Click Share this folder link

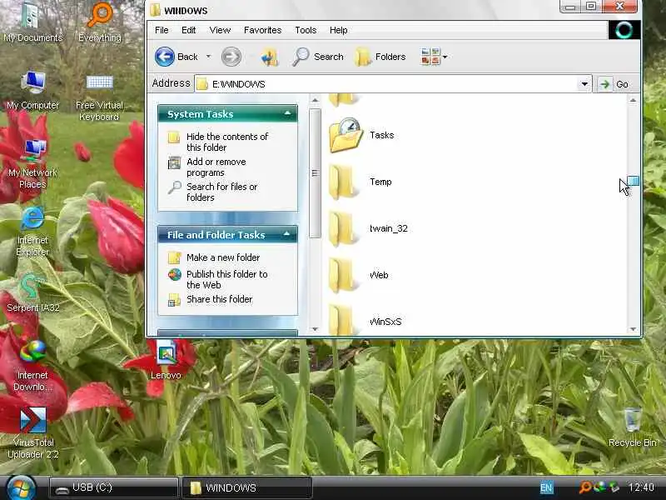(219, 299)
